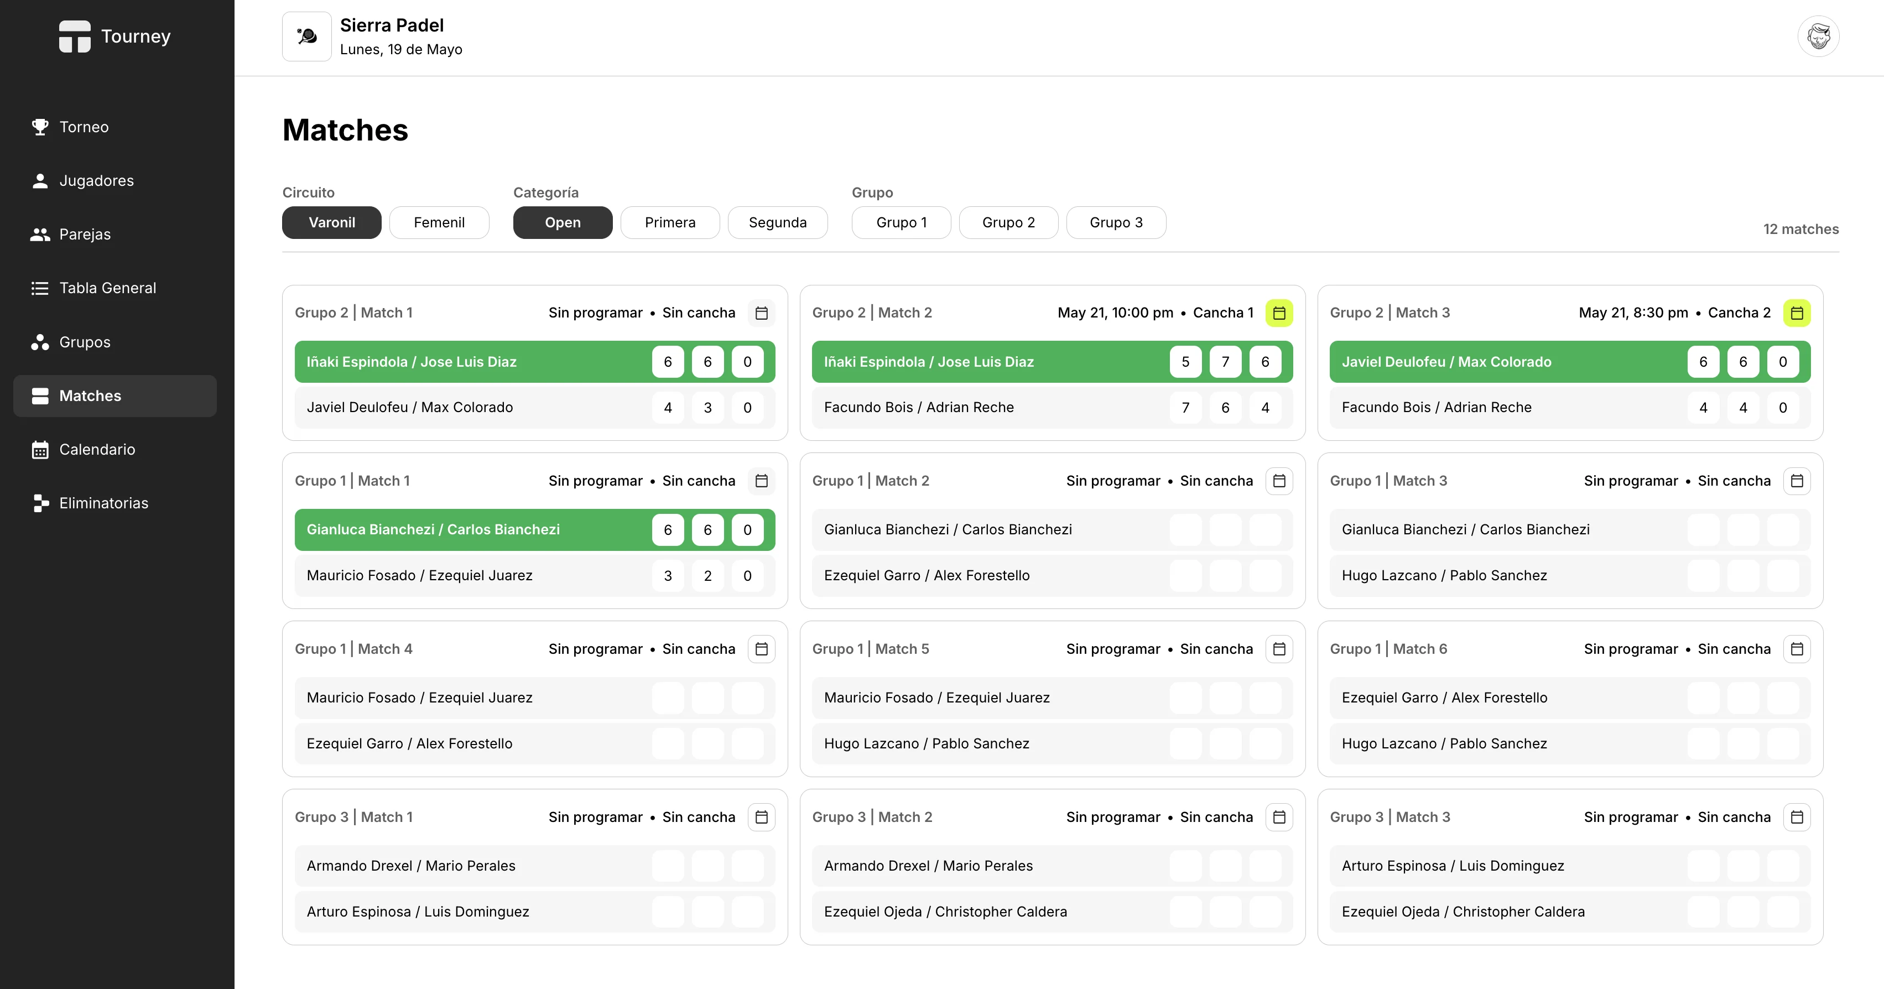Click the 'Grupo 1 | Match 4' card title
The width and height of the screenshot is (1884, 989).
(353, 649)
